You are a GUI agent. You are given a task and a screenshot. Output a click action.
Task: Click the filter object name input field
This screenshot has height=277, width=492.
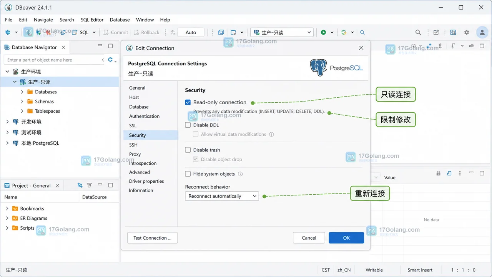[x=54, y=60]
